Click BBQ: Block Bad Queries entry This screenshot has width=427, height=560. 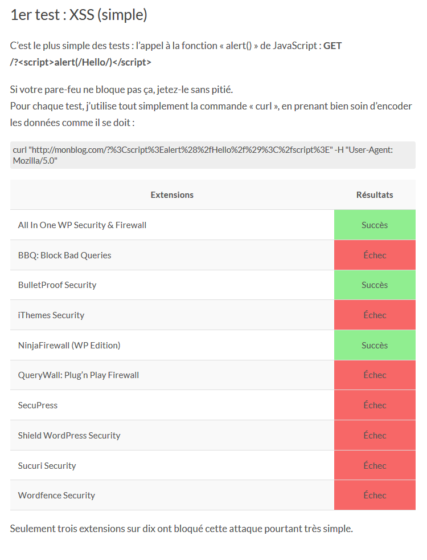[64, 255]
